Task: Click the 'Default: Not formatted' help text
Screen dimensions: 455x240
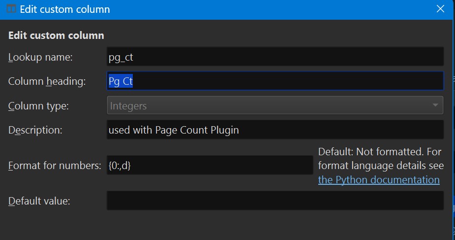Action: click(x=380, y=151)
